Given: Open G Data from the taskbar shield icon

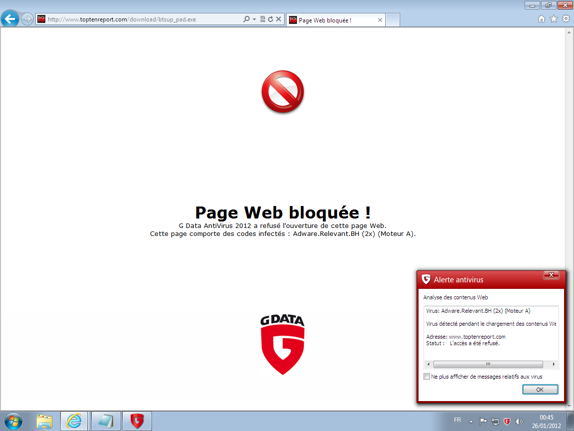Looking at the screenshot, I should (x=137, y=421).
